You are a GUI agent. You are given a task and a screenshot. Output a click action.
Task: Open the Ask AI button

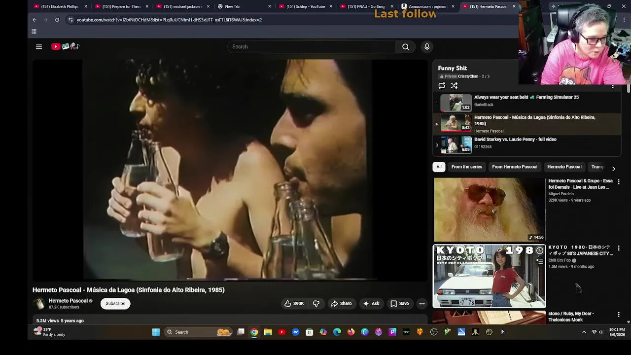pyautogui.click(x=371, y=304)
